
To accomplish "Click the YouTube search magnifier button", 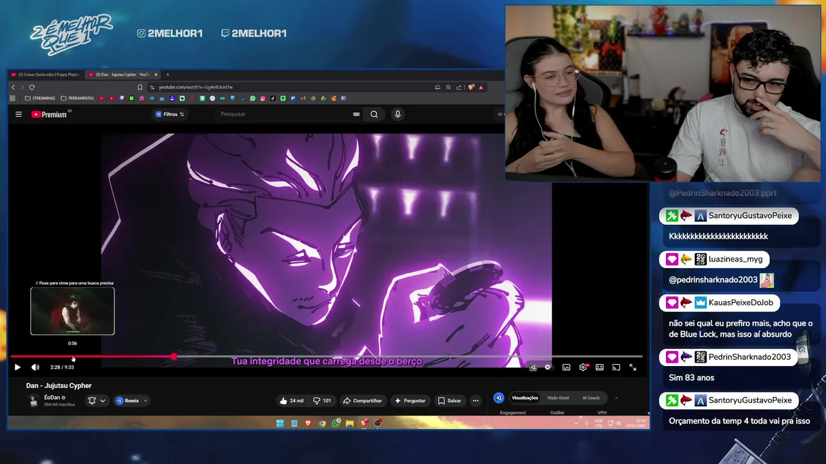I will (374, 114).
